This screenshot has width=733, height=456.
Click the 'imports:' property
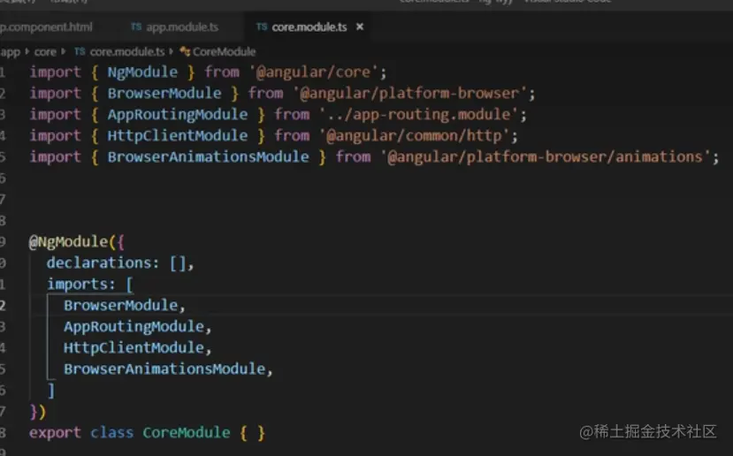pyautogui.click(x=80, y=284)
